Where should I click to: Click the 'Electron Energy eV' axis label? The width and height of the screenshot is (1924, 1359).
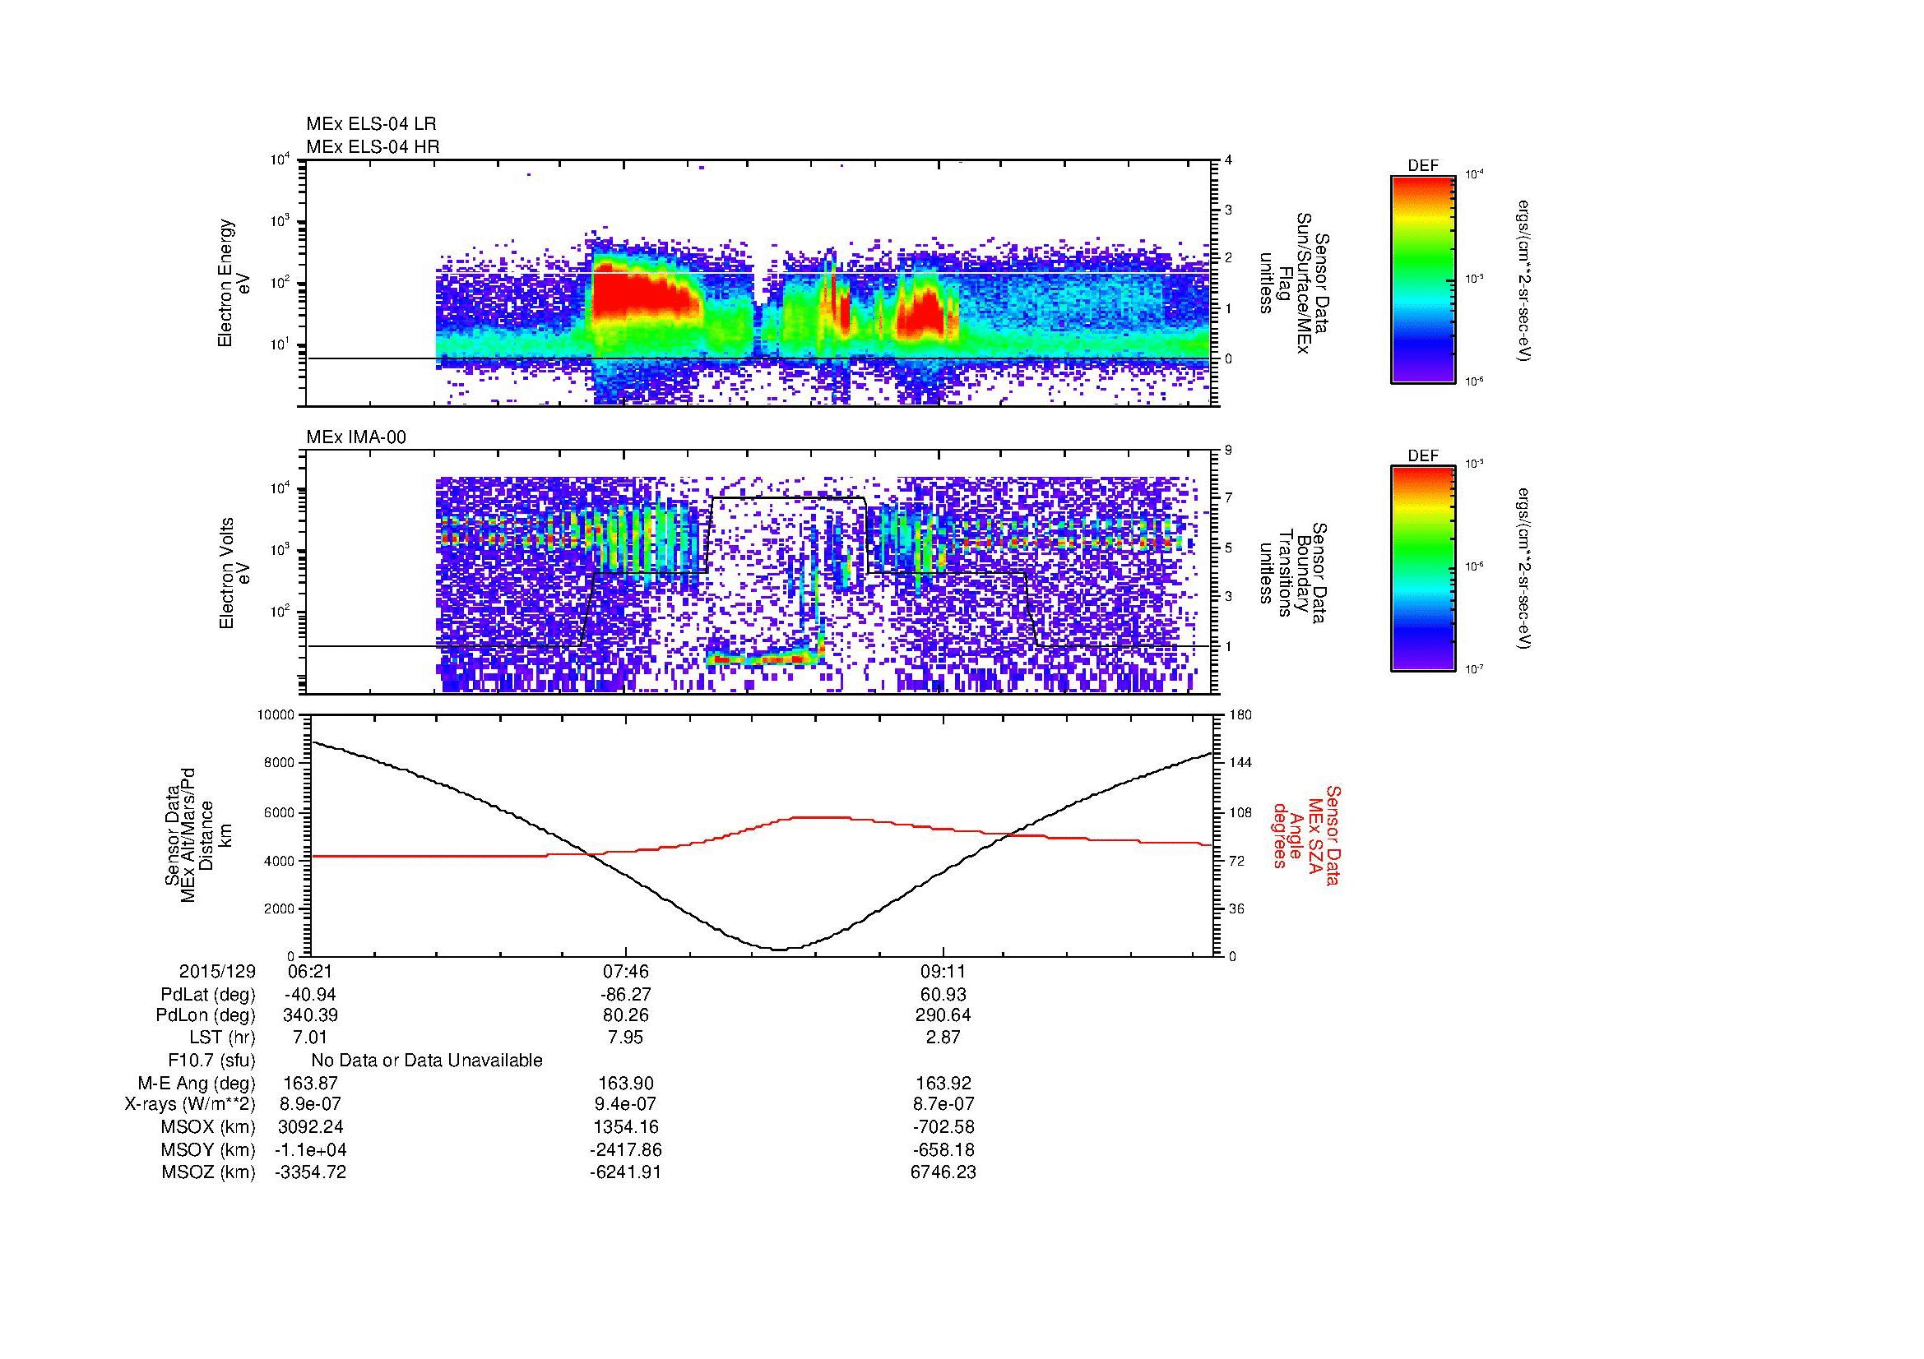tap(234, 283)
